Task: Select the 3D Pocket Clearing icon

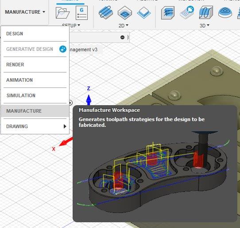Action: click(187, 12)
